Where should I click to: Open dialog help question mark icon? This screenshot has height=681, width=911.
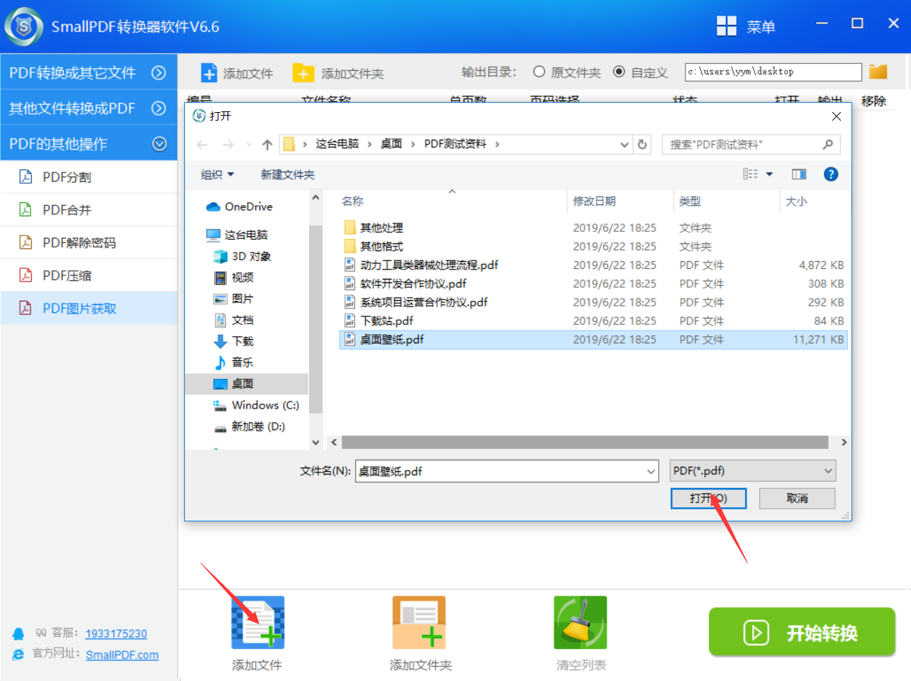tap(831, 175)
